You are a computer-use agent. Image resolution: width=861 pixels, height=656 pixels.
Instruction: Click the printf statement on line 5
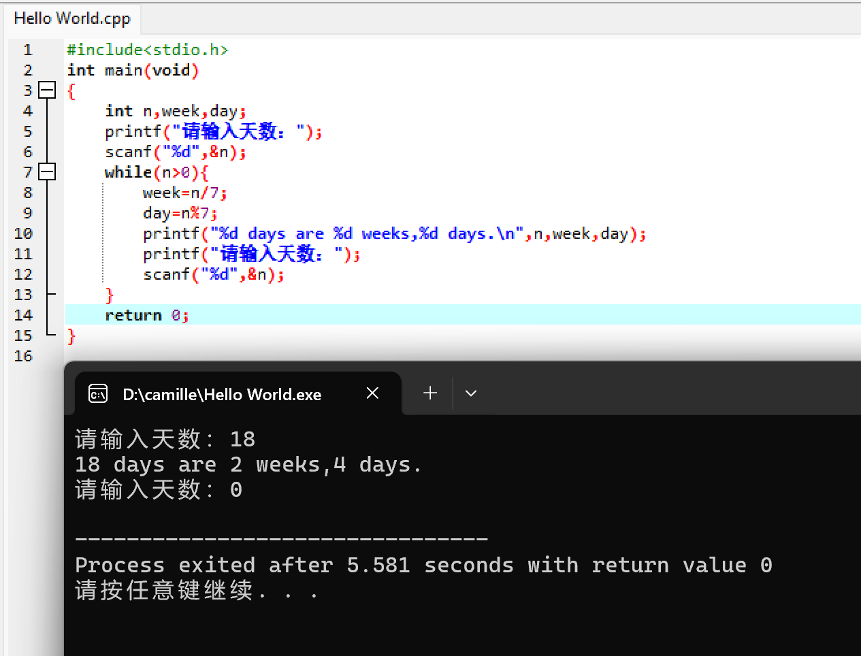[214, 131]
